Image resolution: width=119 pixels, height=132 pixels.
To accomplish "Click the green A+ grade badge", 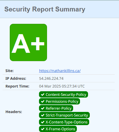I will point(28,42).
